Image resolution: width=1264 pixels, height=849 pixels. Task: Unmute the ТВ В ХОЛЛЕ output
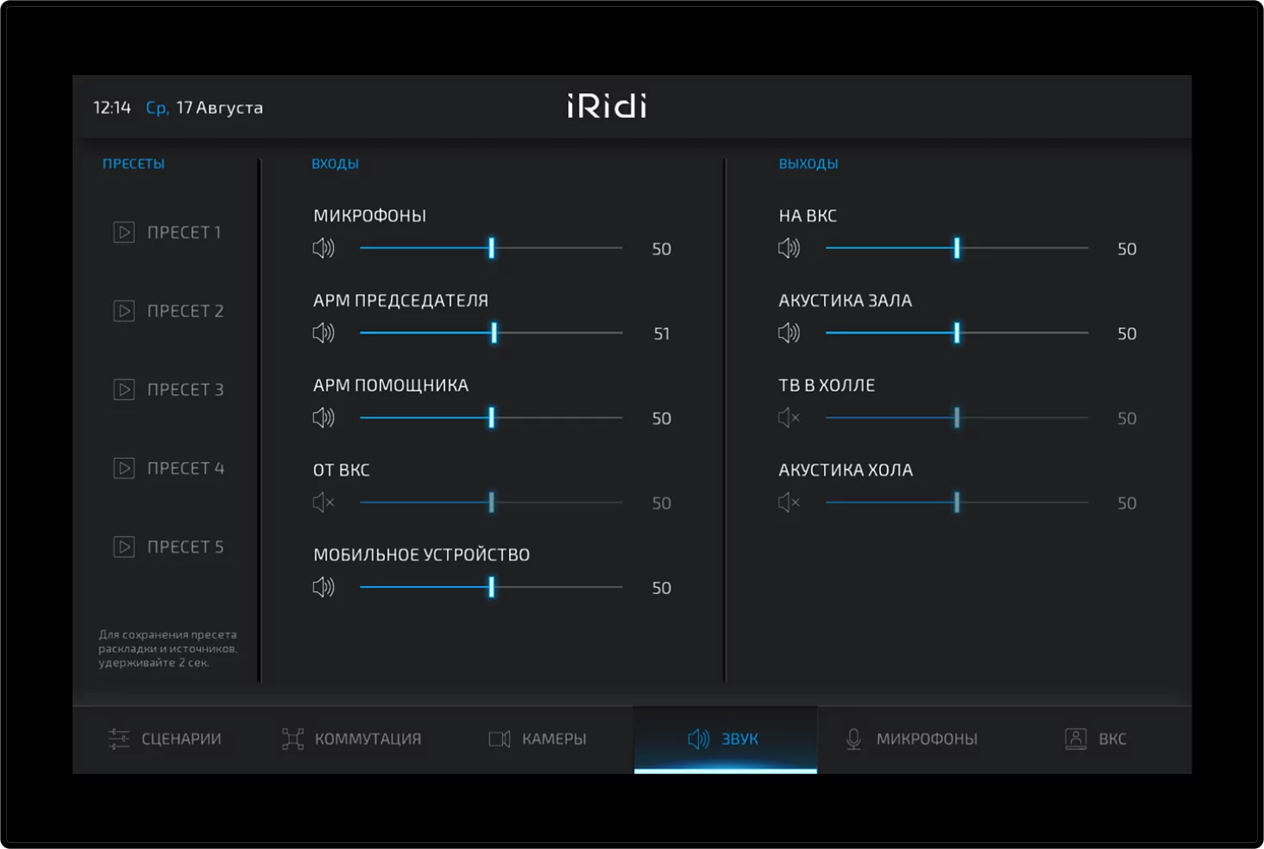coord(789,418)
